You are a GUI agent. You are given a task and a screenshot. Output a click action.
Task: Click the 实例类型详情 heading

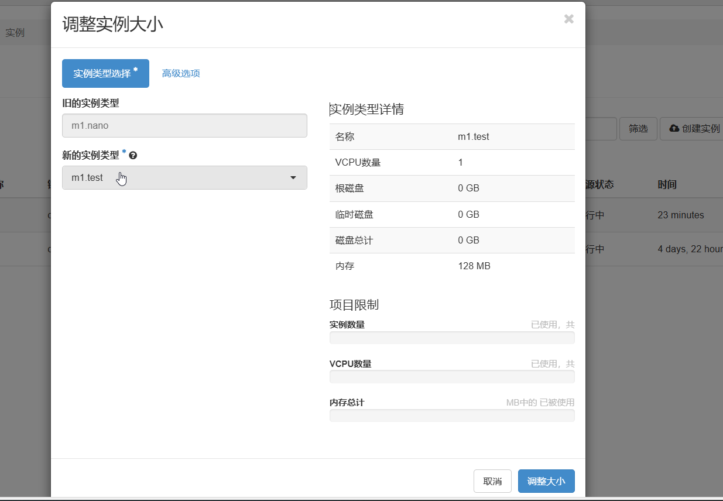pyautogui.click(x=367, y=109)
